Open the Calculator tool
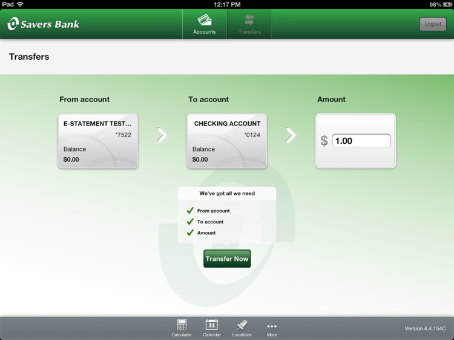 pyautogui.click(x=182, y=328)
